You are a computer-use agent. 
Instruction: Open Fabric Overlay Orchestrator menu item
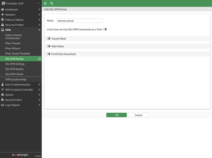[x=21, y=37]
